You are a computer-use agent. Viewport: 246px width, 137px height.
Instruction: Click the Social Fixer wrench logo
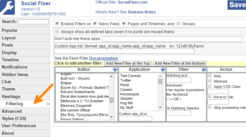pos(7,7)
